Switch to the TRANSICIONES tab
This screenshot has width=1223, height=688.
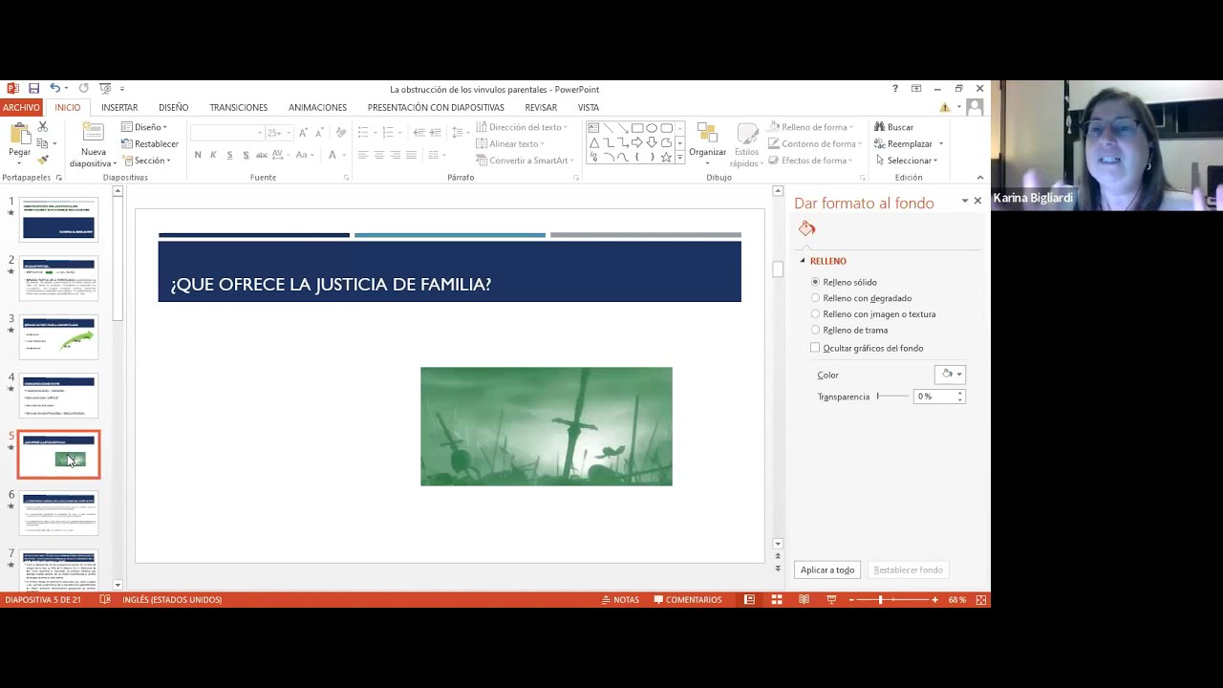pos(238,108)
